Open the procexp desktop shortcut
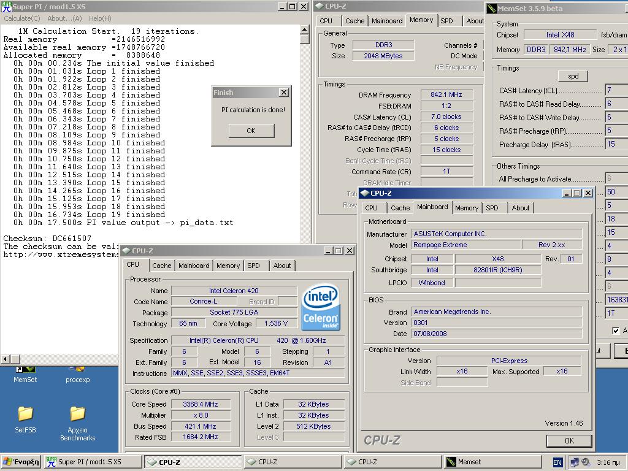Image resolution: width=628 pixels, height=471 pixels. 77,375
